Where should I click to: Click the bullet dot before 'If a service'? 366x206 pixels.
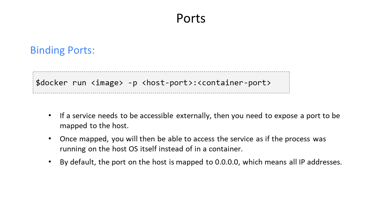tap(50, 115)
